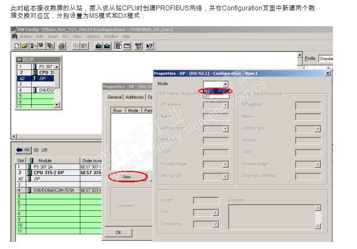Click the DP Partner Address field
Image resolution: width=357 pixels, height=249 pixels.
tap(216, 140)
